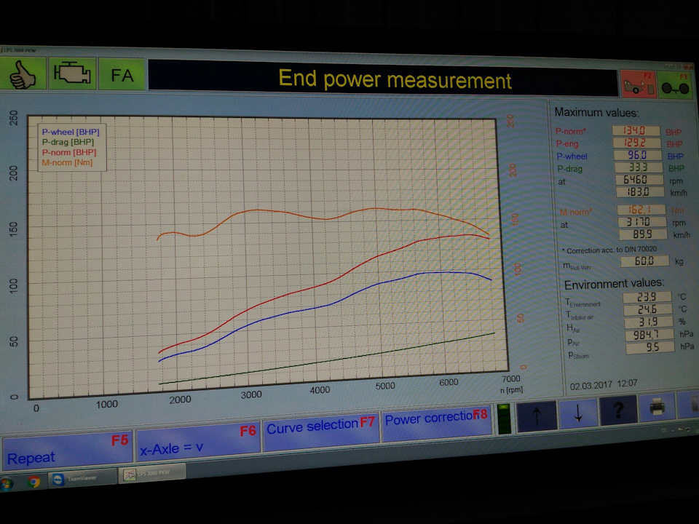Screen dimensions: 699x524
Task: Click the engine icon button
Action: [x=72, y=74]
